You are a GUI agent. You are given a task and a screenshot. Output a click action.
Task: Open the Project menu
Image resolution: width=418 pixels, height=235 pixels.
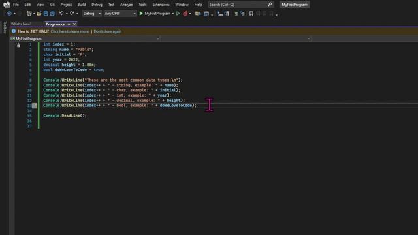pyautogui.click(x=66, y=5)
